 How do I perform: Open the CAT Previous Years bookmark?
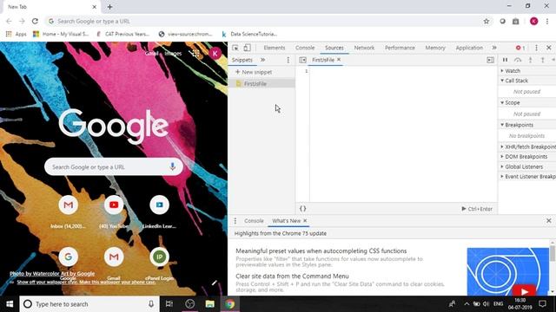click(123, 34)
